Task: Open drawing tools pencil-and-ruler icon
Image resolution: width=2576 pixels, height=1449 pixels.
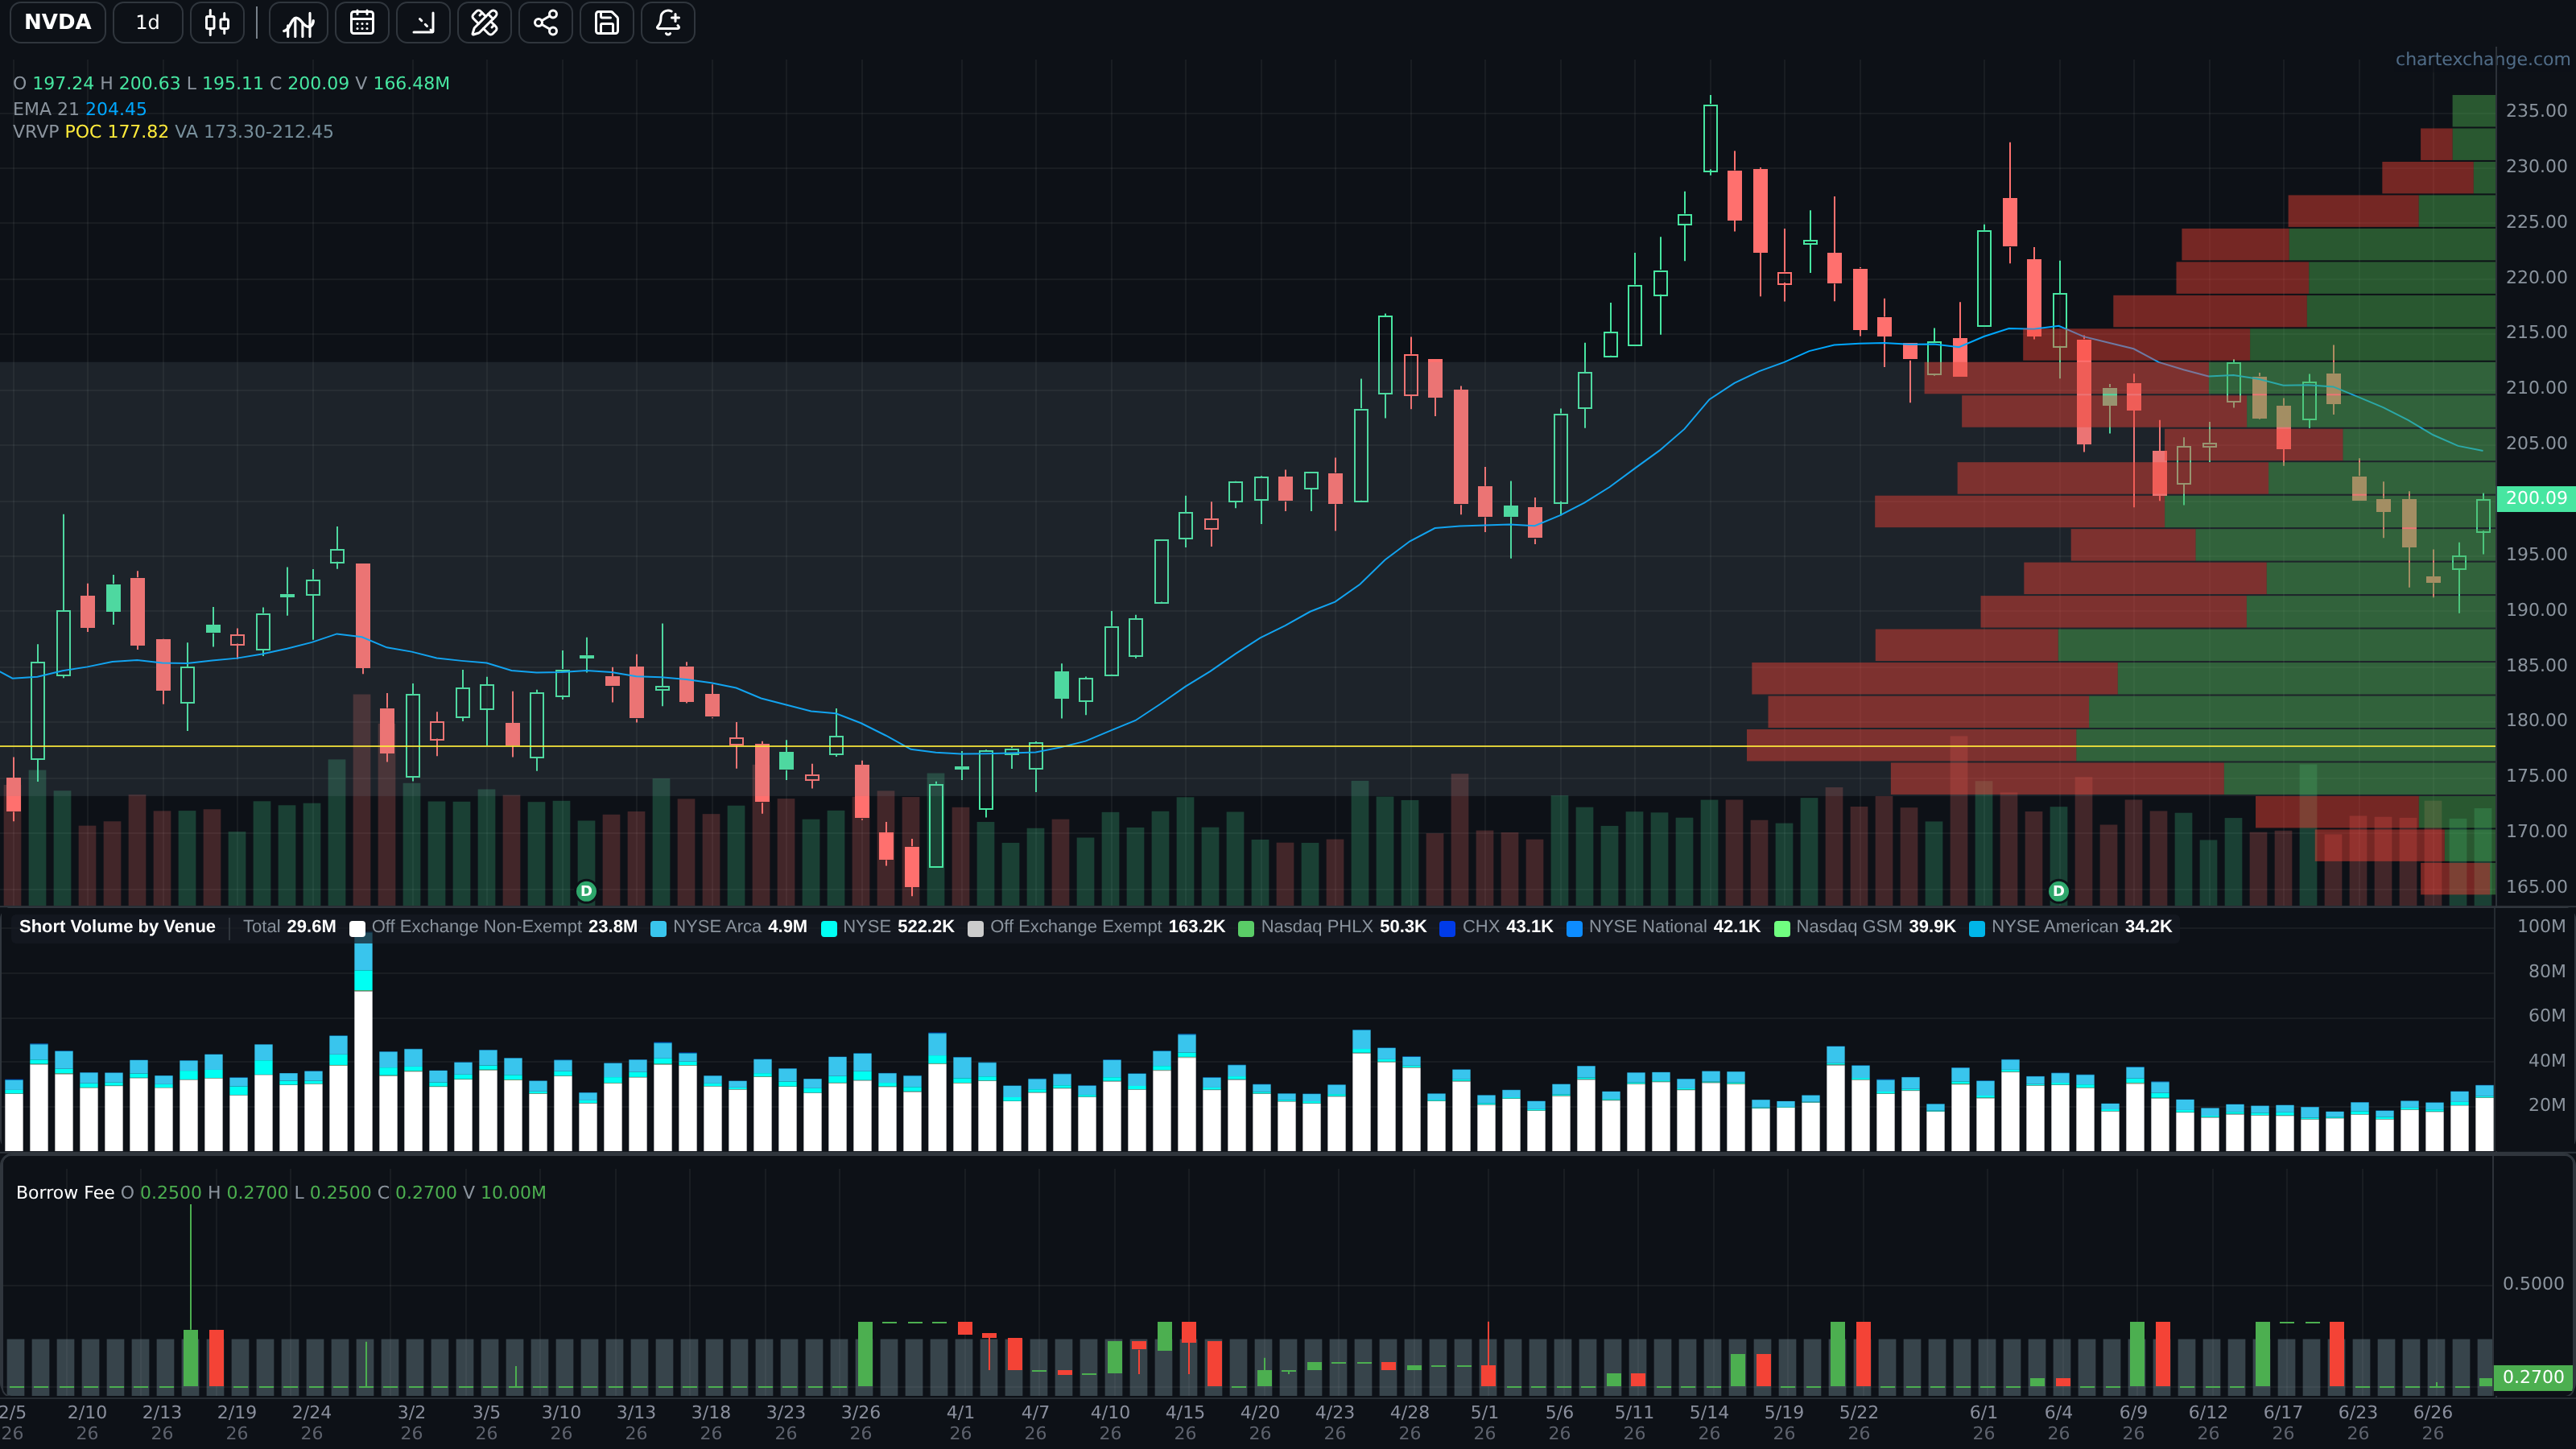Action: (x=484, y=22)
